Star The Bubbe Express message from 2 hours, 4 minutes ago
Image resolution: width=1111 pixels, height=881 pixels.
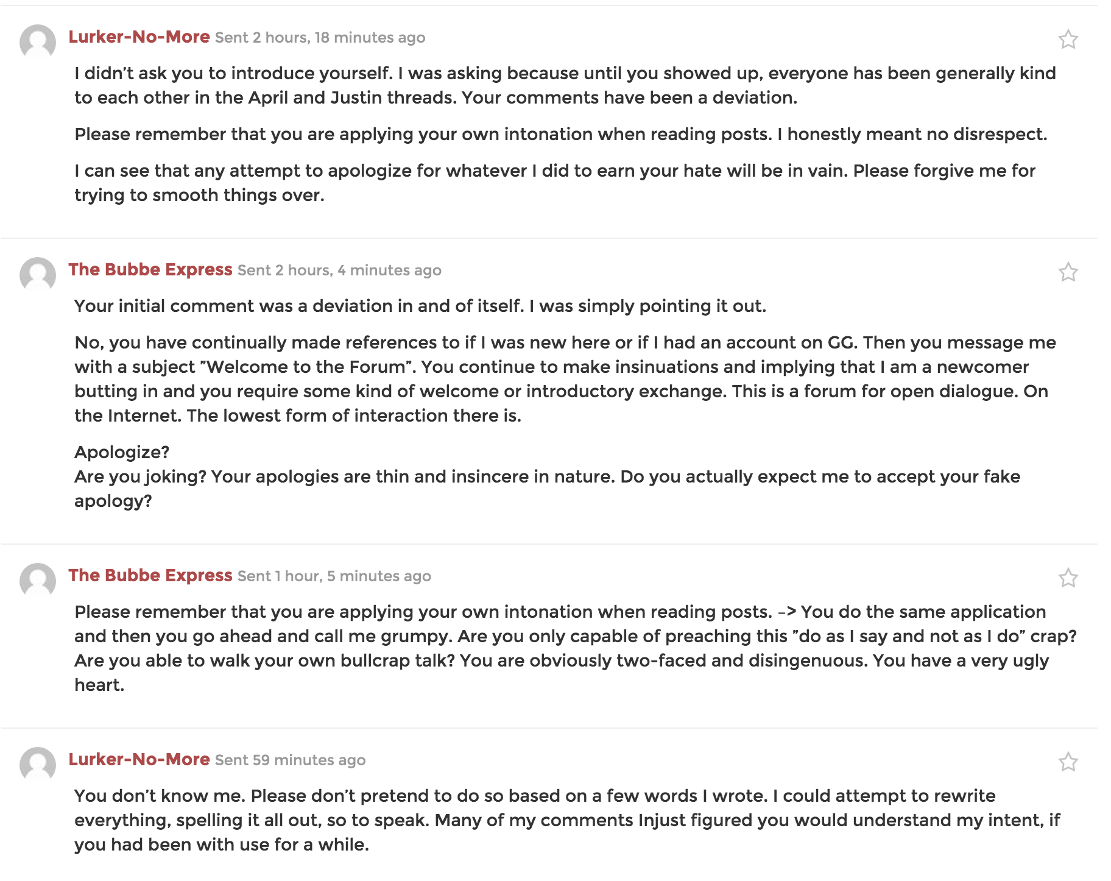pos(1068,272)
